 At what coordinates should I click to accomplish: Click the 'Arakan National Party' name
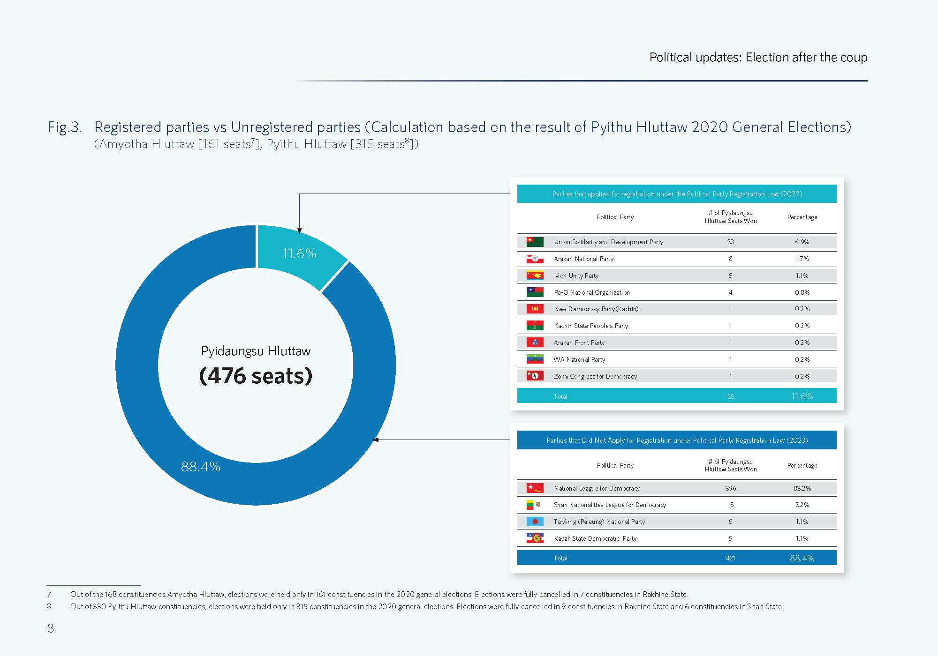pos(583,259)
